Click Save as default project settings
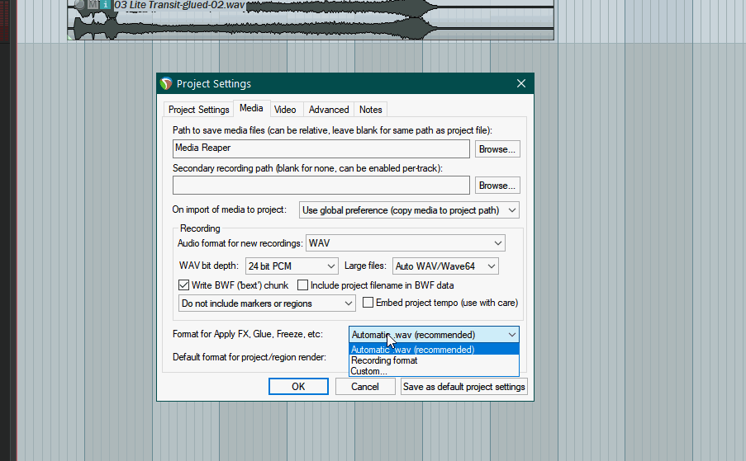This screenshot has height=461, width=746. (x=463, y=387)
